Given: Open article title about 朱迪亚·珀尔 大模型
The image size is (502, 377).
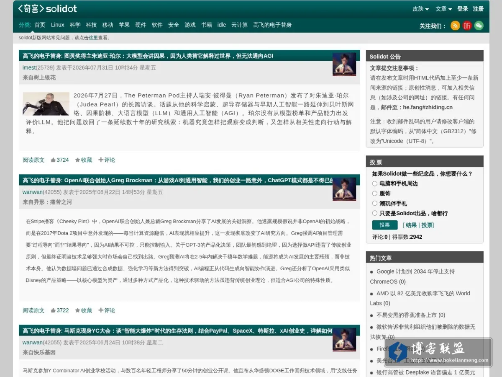Looking at the screenshot, I should [169, 56].
